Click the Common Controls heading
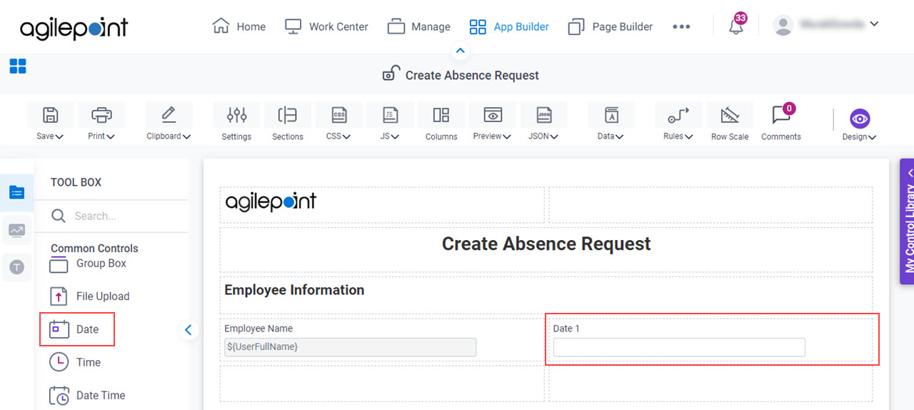Screen dimensions: 914x410 [x=94, y=249]
